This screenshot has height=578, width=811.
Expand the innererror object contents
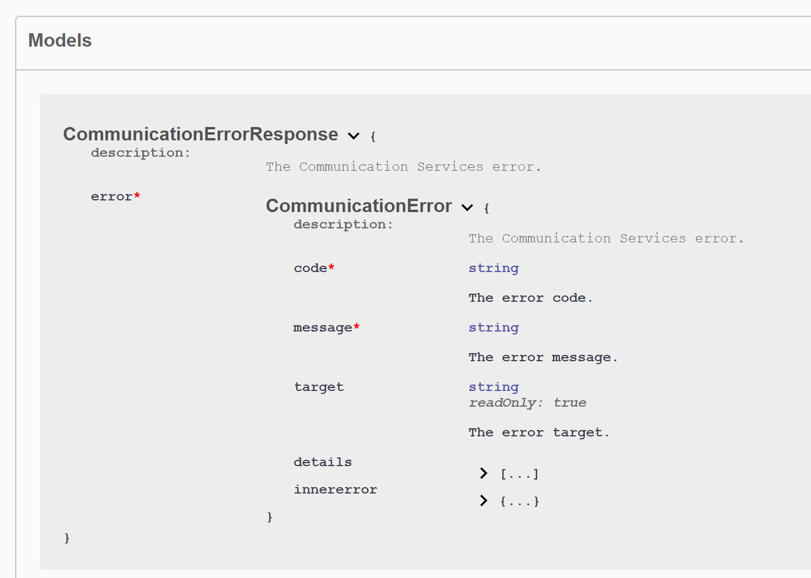coord(483,501)
